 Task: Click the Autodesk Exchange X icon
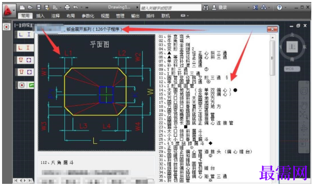pyautogui.click(x=255, y=8)
